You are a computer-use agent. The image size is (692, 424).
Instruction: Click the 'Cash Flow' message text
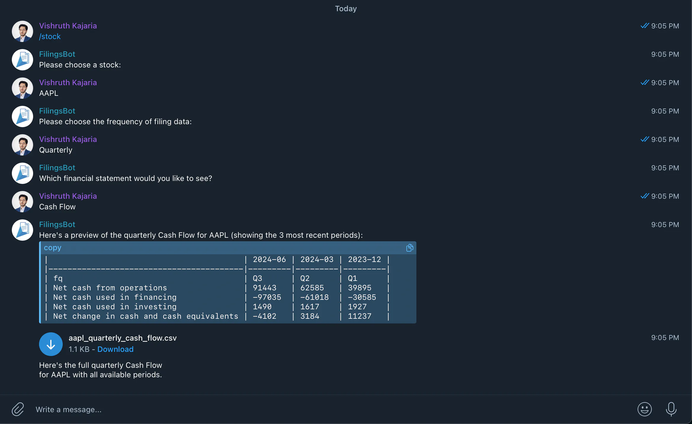click(57, 207)
